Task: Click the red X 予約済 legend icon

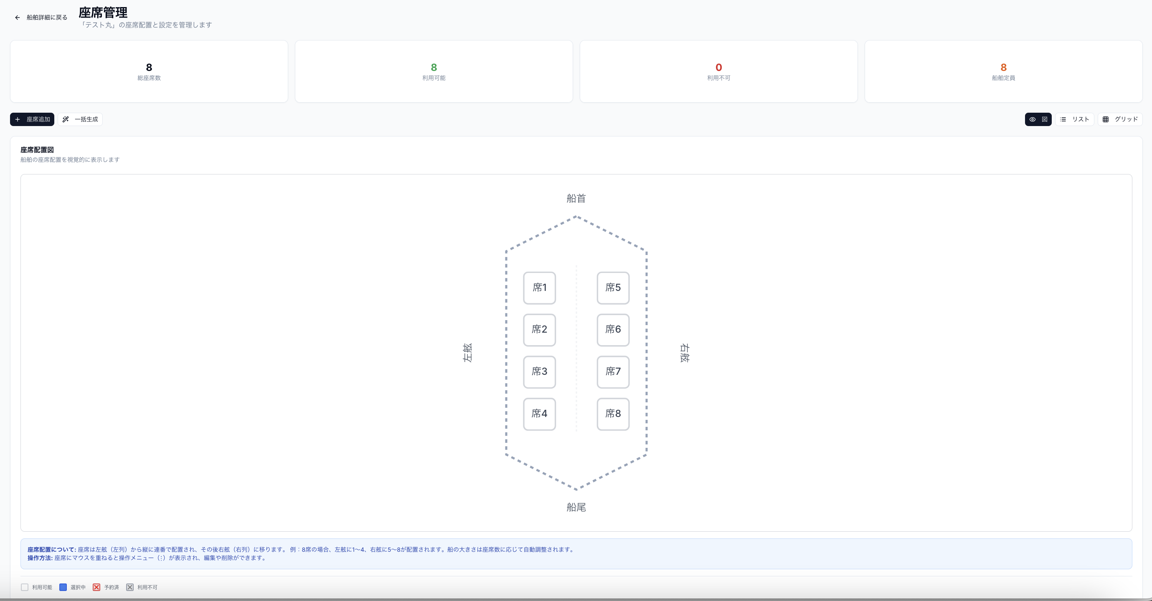Action: [x=96, y=587]
